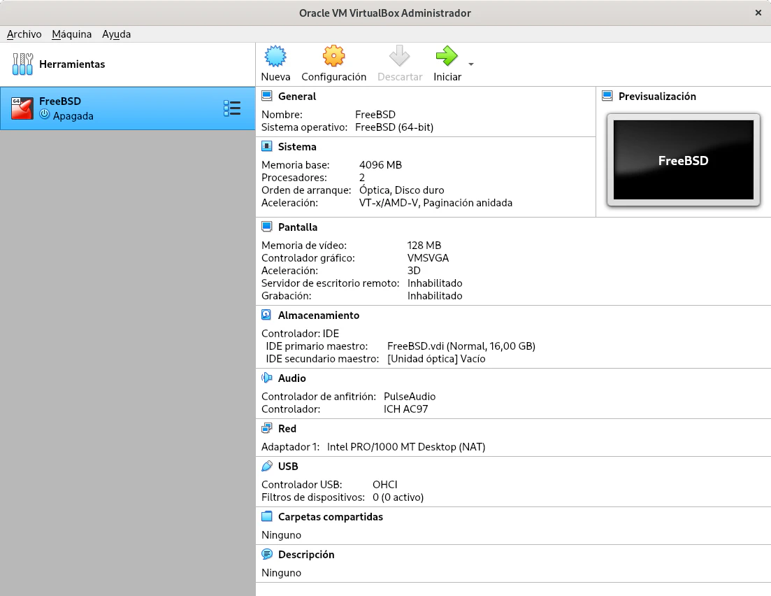This screenshot has height=596, width=771.
Task: Open the Máquina menu
Action: click(71, 34)
